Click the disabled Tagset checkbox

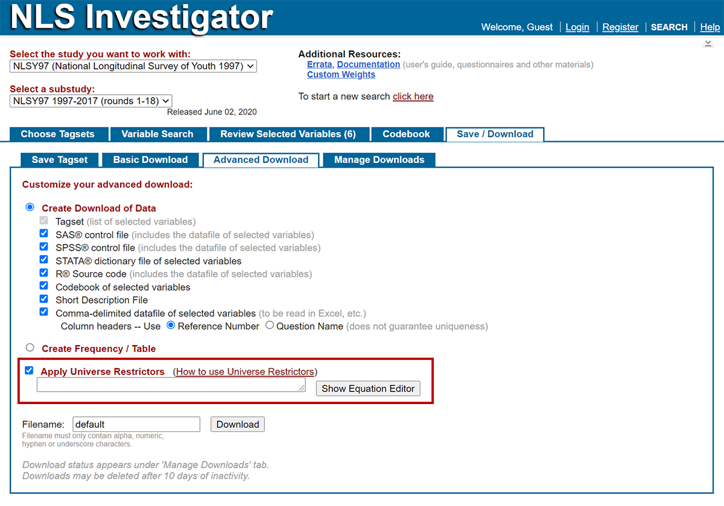[x=43, y=221]
